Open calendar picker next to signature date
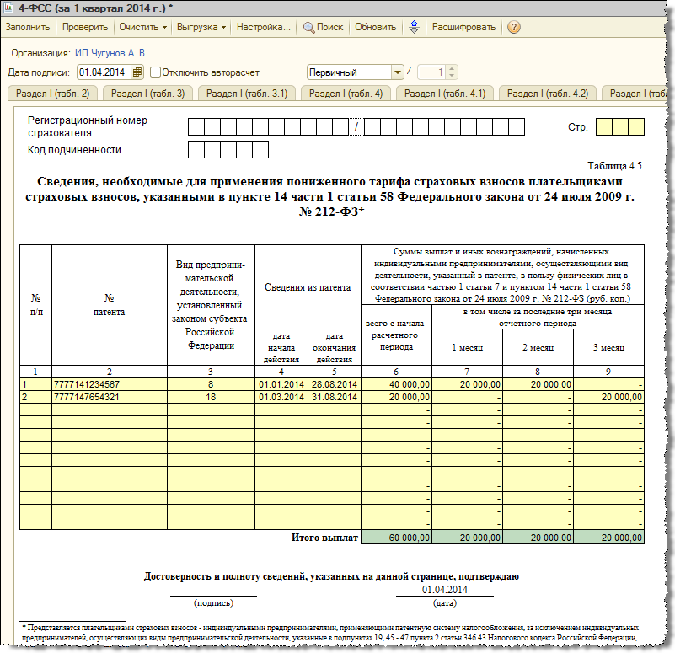 138,72
